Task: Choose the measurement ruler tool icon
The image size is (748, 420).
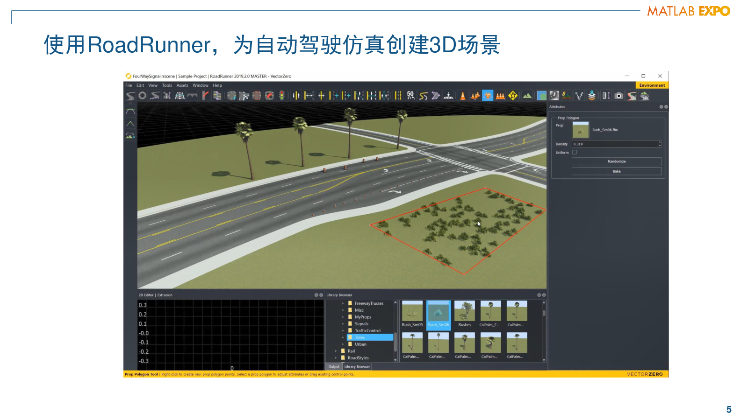Action: pos(606,96)
